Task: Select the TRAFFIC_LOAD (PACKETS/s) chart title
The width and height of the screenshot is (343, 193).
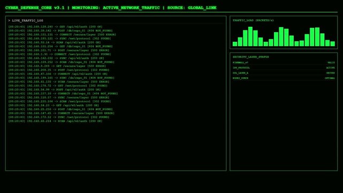Action: [253, 20]
